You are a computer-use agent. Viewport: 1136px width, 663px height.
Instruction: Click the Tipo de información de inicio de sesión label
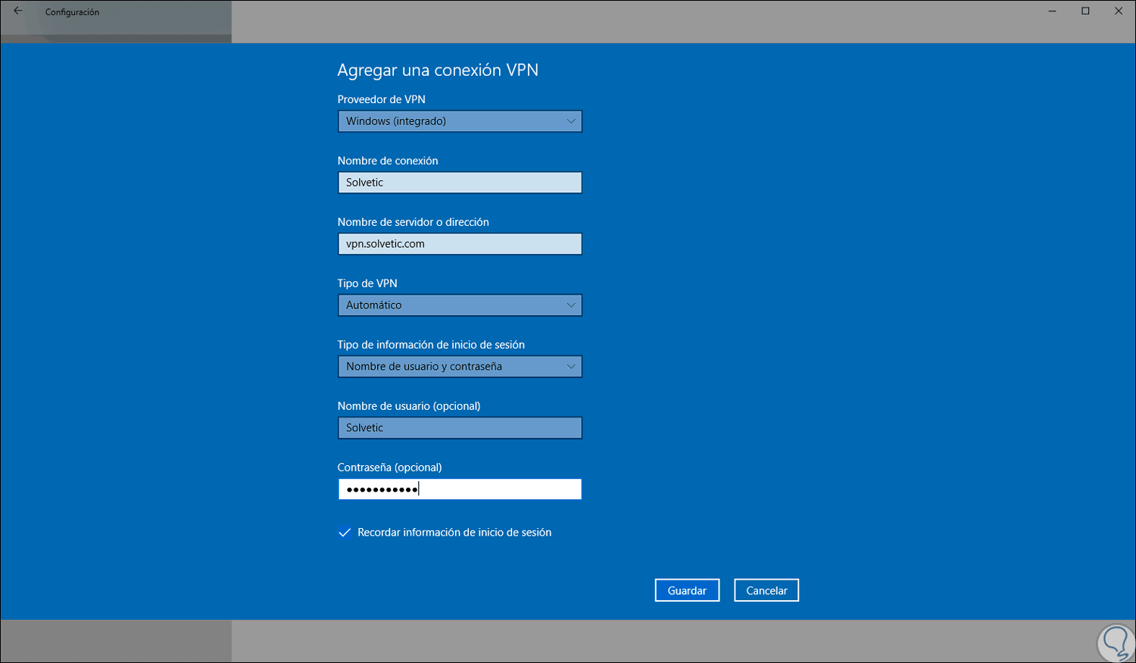pyautogui.click(x=431, y=345)
